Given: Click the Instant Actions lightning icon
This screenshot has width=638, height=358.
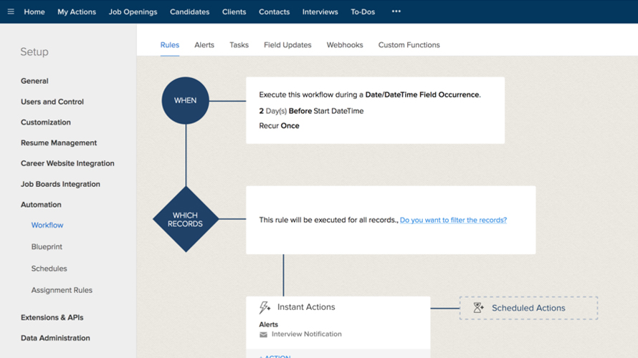Looking at the screenshot, I should 265,307.
